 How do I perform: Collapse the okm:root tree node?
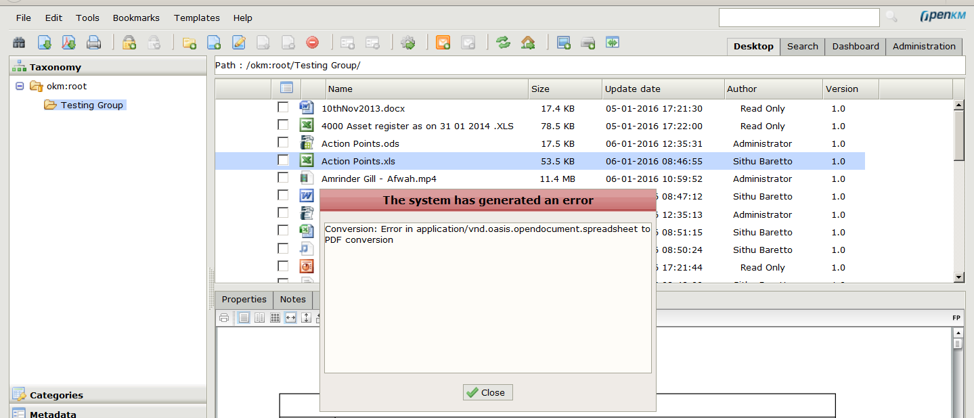[x=20, y=86]
